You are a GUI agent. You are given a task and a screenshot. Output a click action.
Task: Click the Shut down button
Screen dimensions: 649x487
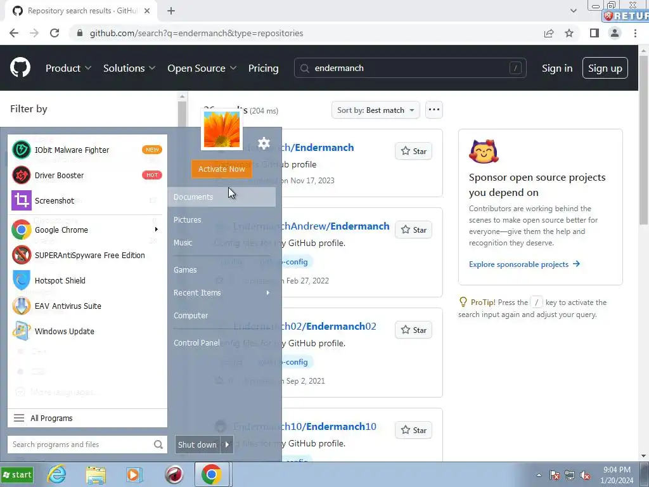(x=198, y=445)
